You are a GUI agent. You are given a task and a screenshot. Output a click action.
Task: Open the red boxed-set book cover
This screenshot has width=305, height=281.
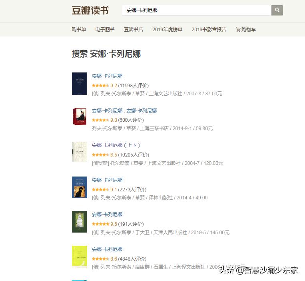pyautogui.click(x=80, y=116)
